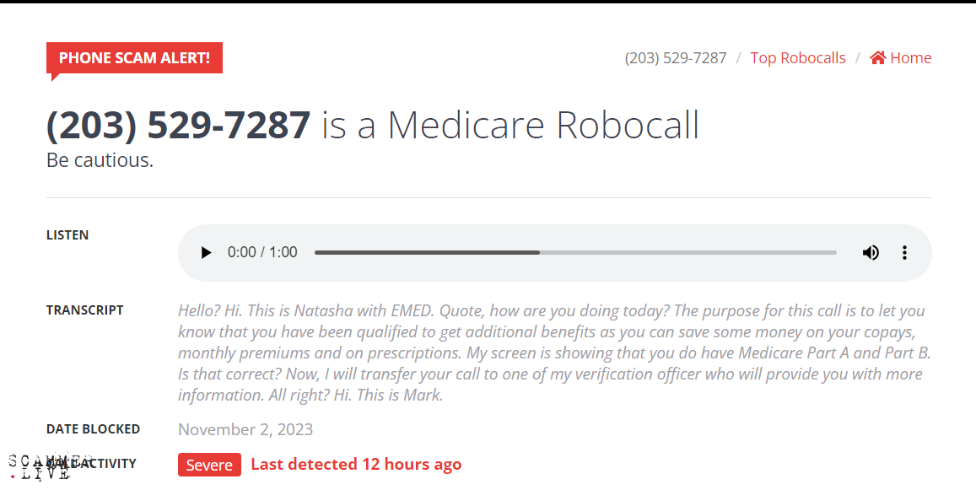The height and width of the screenshot is (490, 976).
Task: Click the audio time display 0:00 / 1:00
Action: (262, 252)
